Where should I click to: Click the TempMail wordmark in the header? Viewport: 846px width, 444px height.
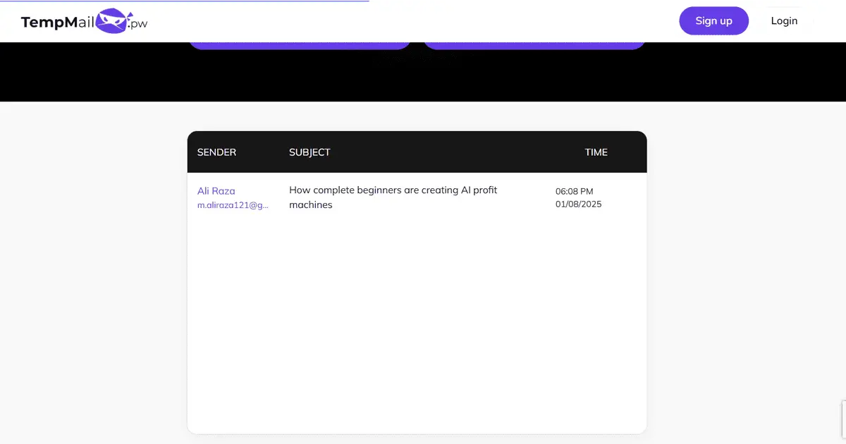pyautogui.click(x=58, y=22)
